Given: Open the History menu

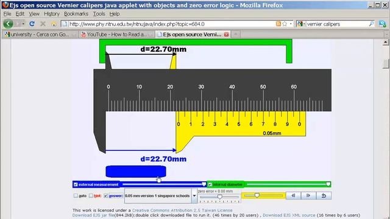Looking at the screenshot, I should coord(52,14).
